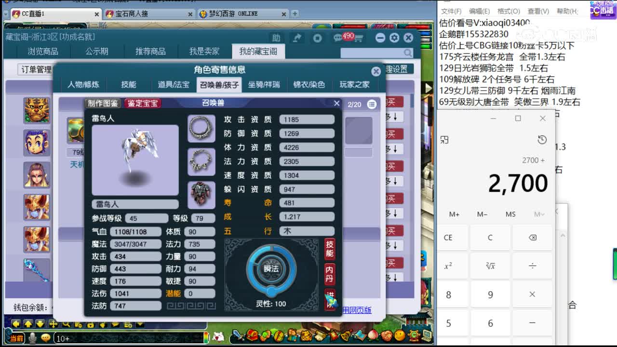The height and width of the screenshot is (347, 617).
Task: Click the pig mascot icon near the chat bar
Action: pos(218,336)
